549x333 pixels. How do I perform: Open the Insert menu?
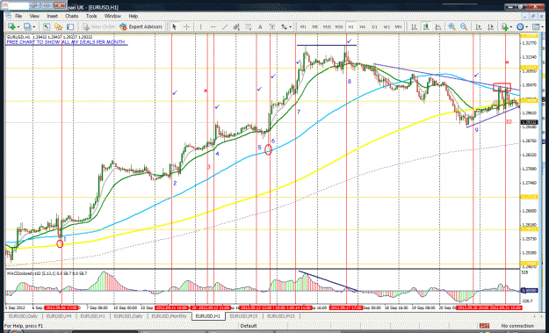52,16
